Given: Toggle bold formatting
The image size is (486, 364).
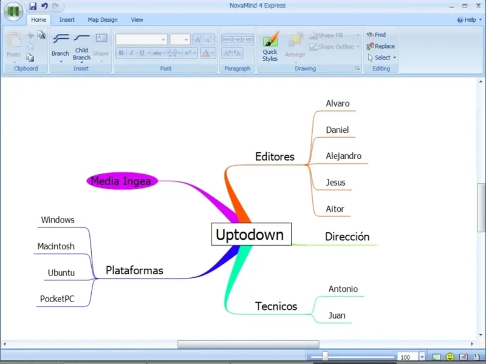Looking at the screenshot, I should 121,53.
